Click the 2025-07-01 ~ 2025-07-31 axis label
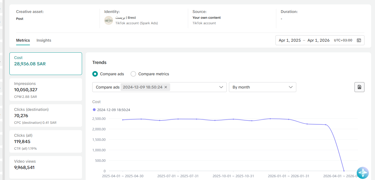The image size is (375, 180). tap(178, 176)
